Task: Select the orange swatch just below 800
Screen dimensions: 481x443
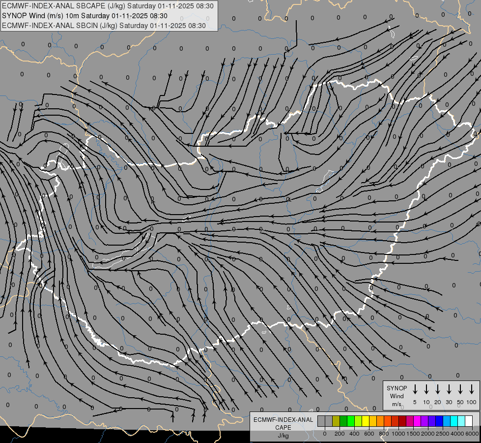Action: [x=380, y=421]
